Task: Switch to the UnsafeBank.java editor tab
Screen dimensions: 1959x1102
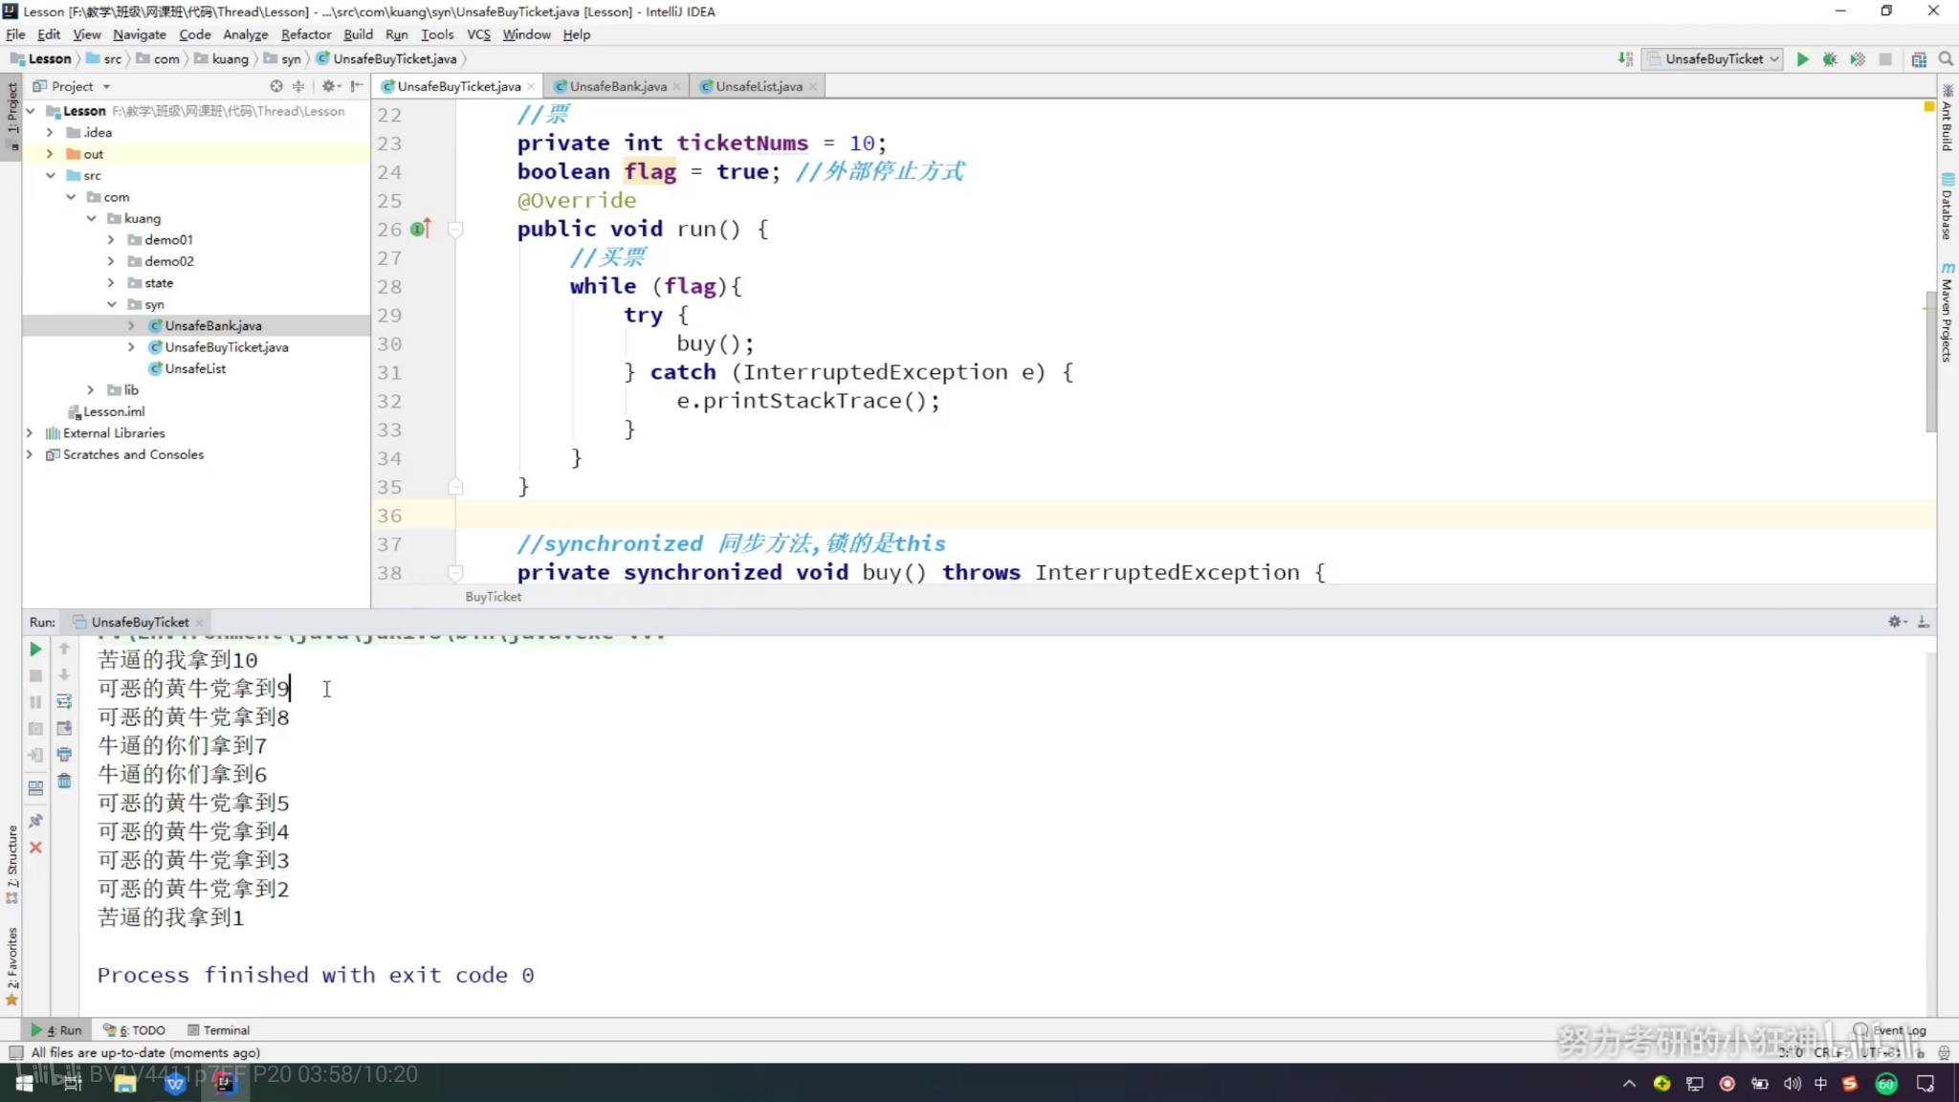Action: pyautogui.click(x=618, y=86)
